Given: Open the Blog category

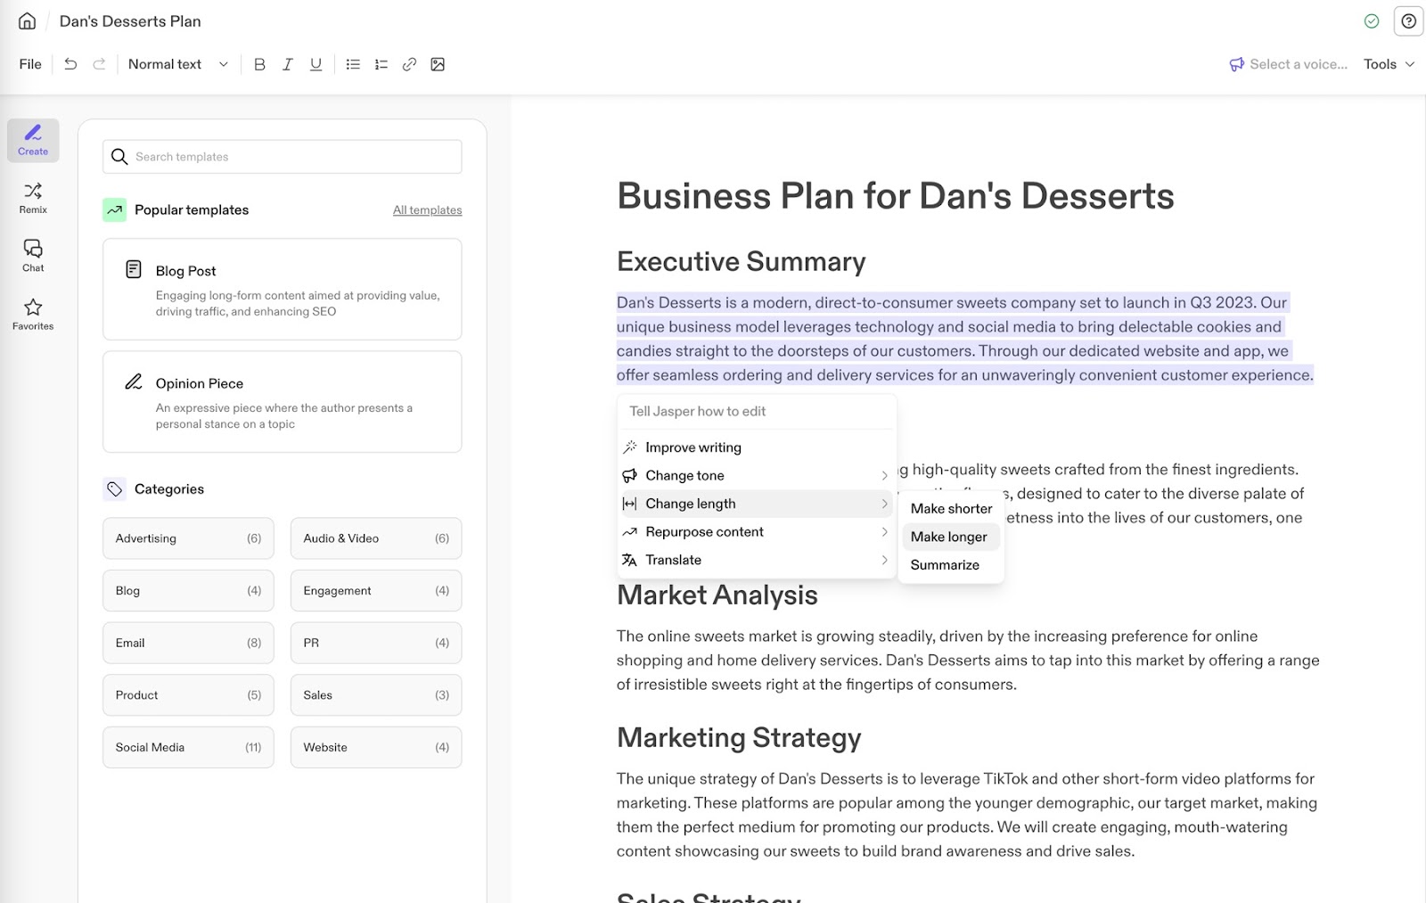Looking at the screenshot, I should click(188, 591).
